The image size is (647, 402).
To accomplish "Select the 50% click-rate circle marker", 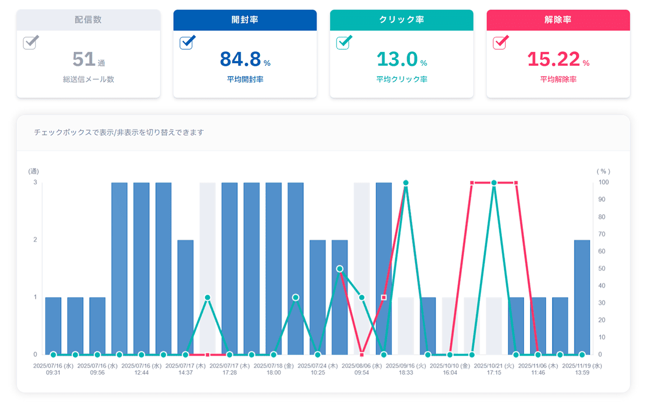I will point(340,269).
